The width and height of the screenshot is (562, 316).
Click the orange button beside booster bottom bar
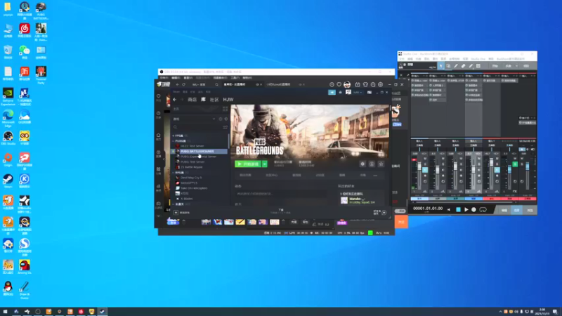pyautogui.click(x=401, y=222)
